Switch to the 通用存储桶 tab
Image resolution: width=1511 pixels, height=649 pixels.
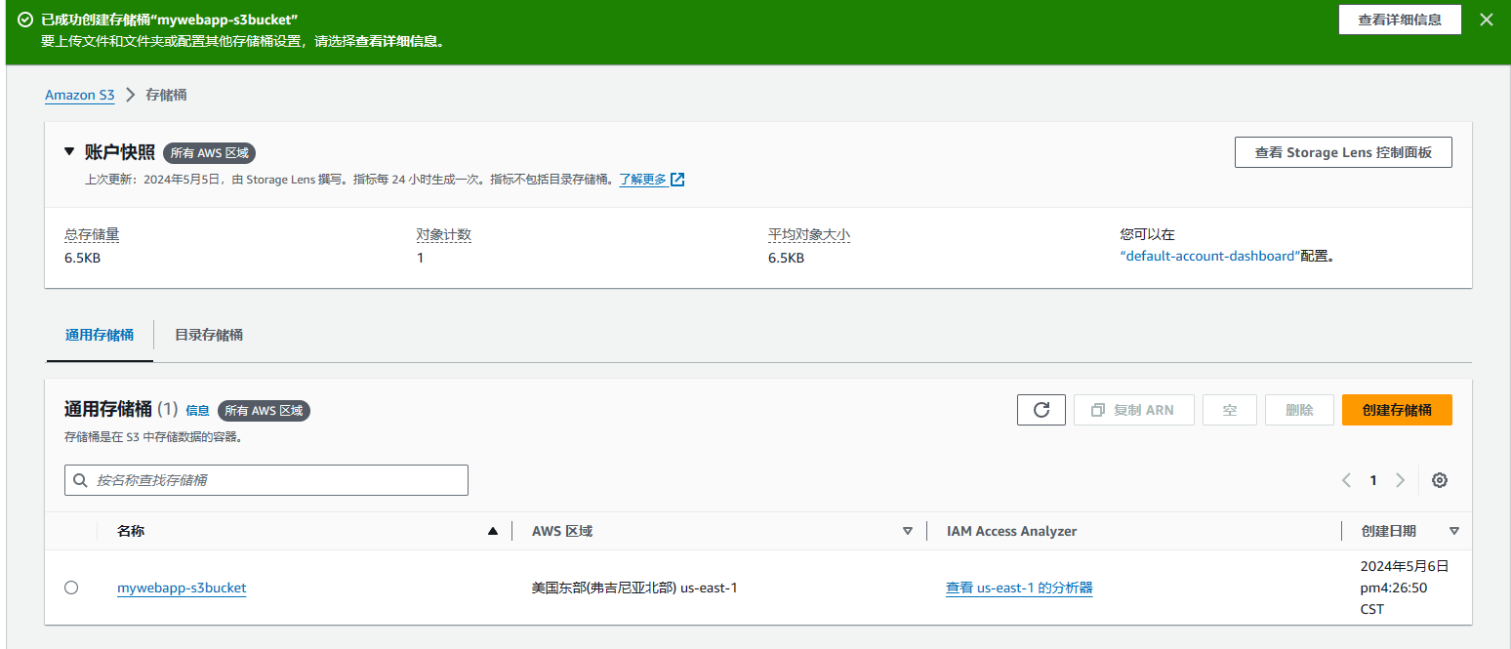(100, 335)
